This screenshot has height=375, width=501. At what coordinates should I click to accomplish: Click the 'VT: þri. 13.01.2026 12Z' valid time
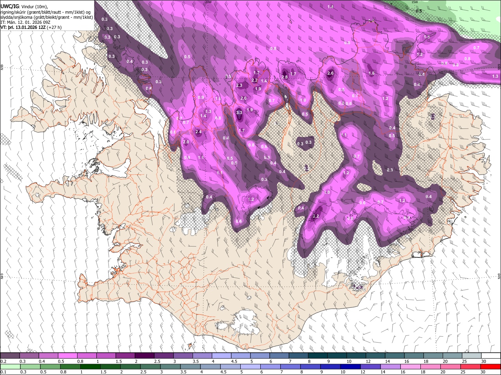tap(22, 28)
